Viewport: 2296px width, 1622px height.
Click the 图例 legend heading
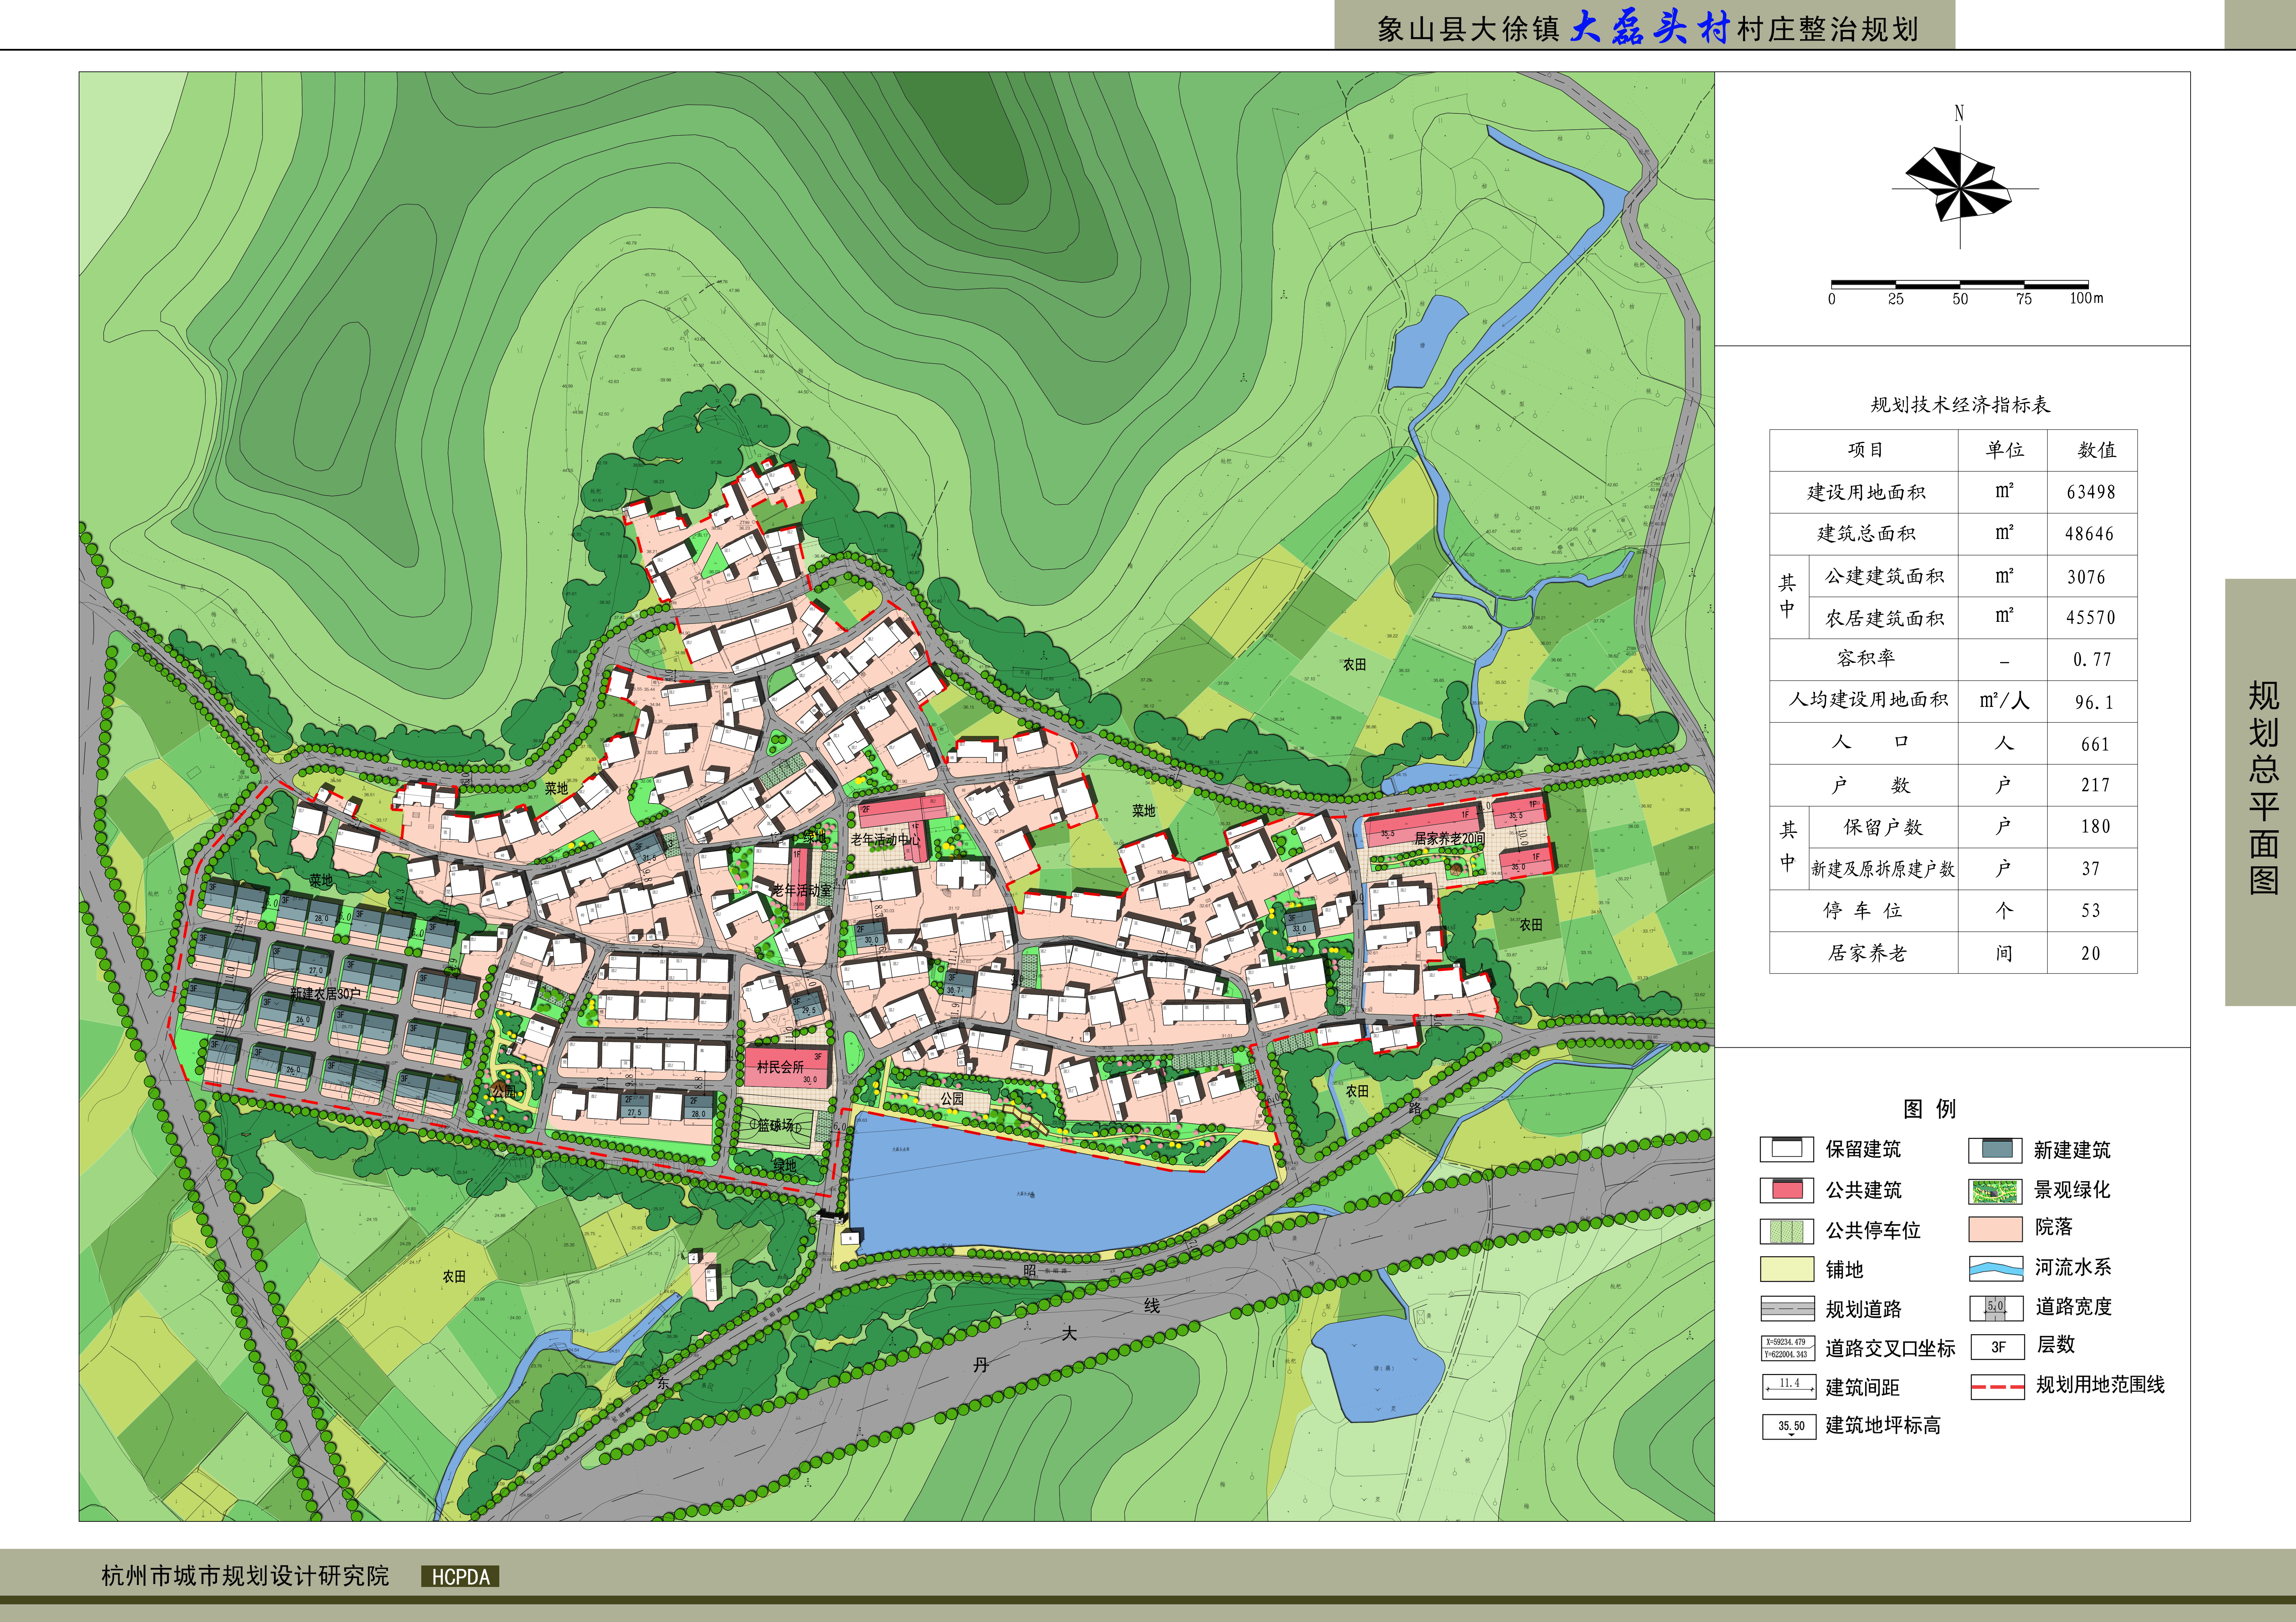[1929, 1109]
